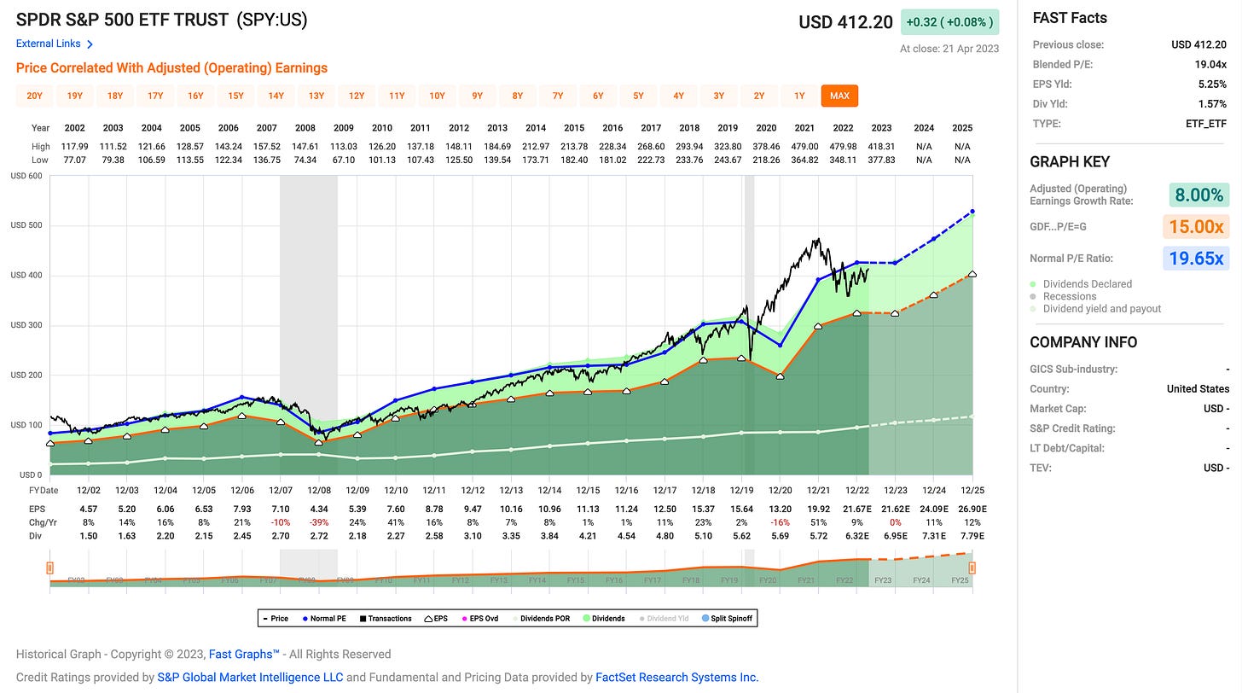
Task: Toggle the EPS Ovd legend entry
Action: point(481,618)
